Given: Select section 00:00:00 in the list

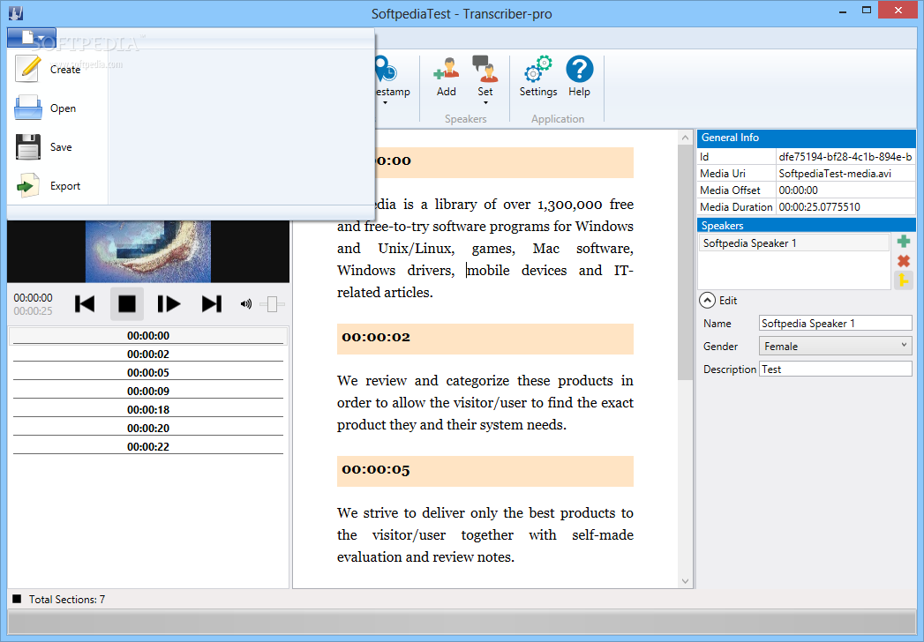Looking at the screenshot, I should (148, 336).
